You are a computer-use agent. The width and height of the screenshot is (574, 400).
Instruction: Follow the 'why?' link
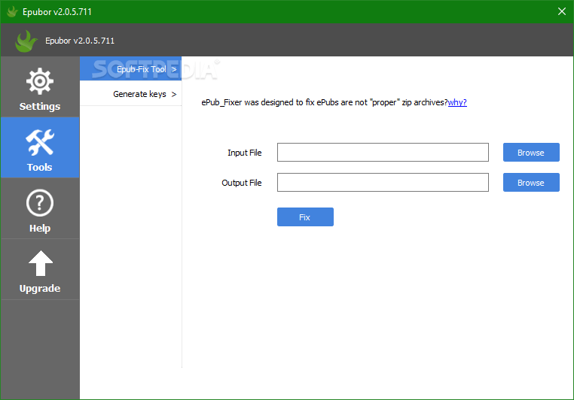pyautogui.click(x=457, y=102)
